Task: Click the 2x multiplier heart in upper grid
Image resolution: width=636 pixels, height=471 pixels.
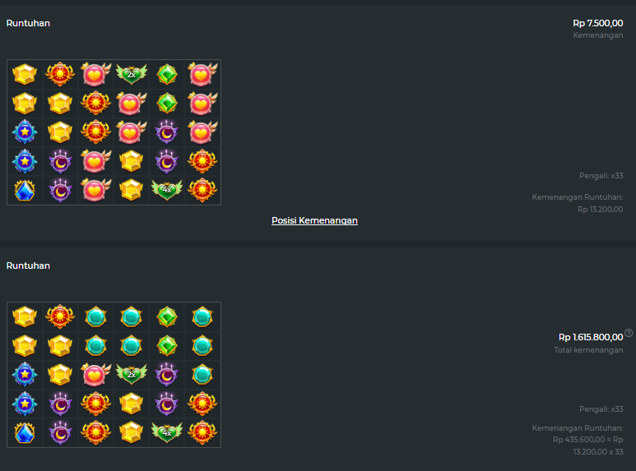Action: click(132, 74)
